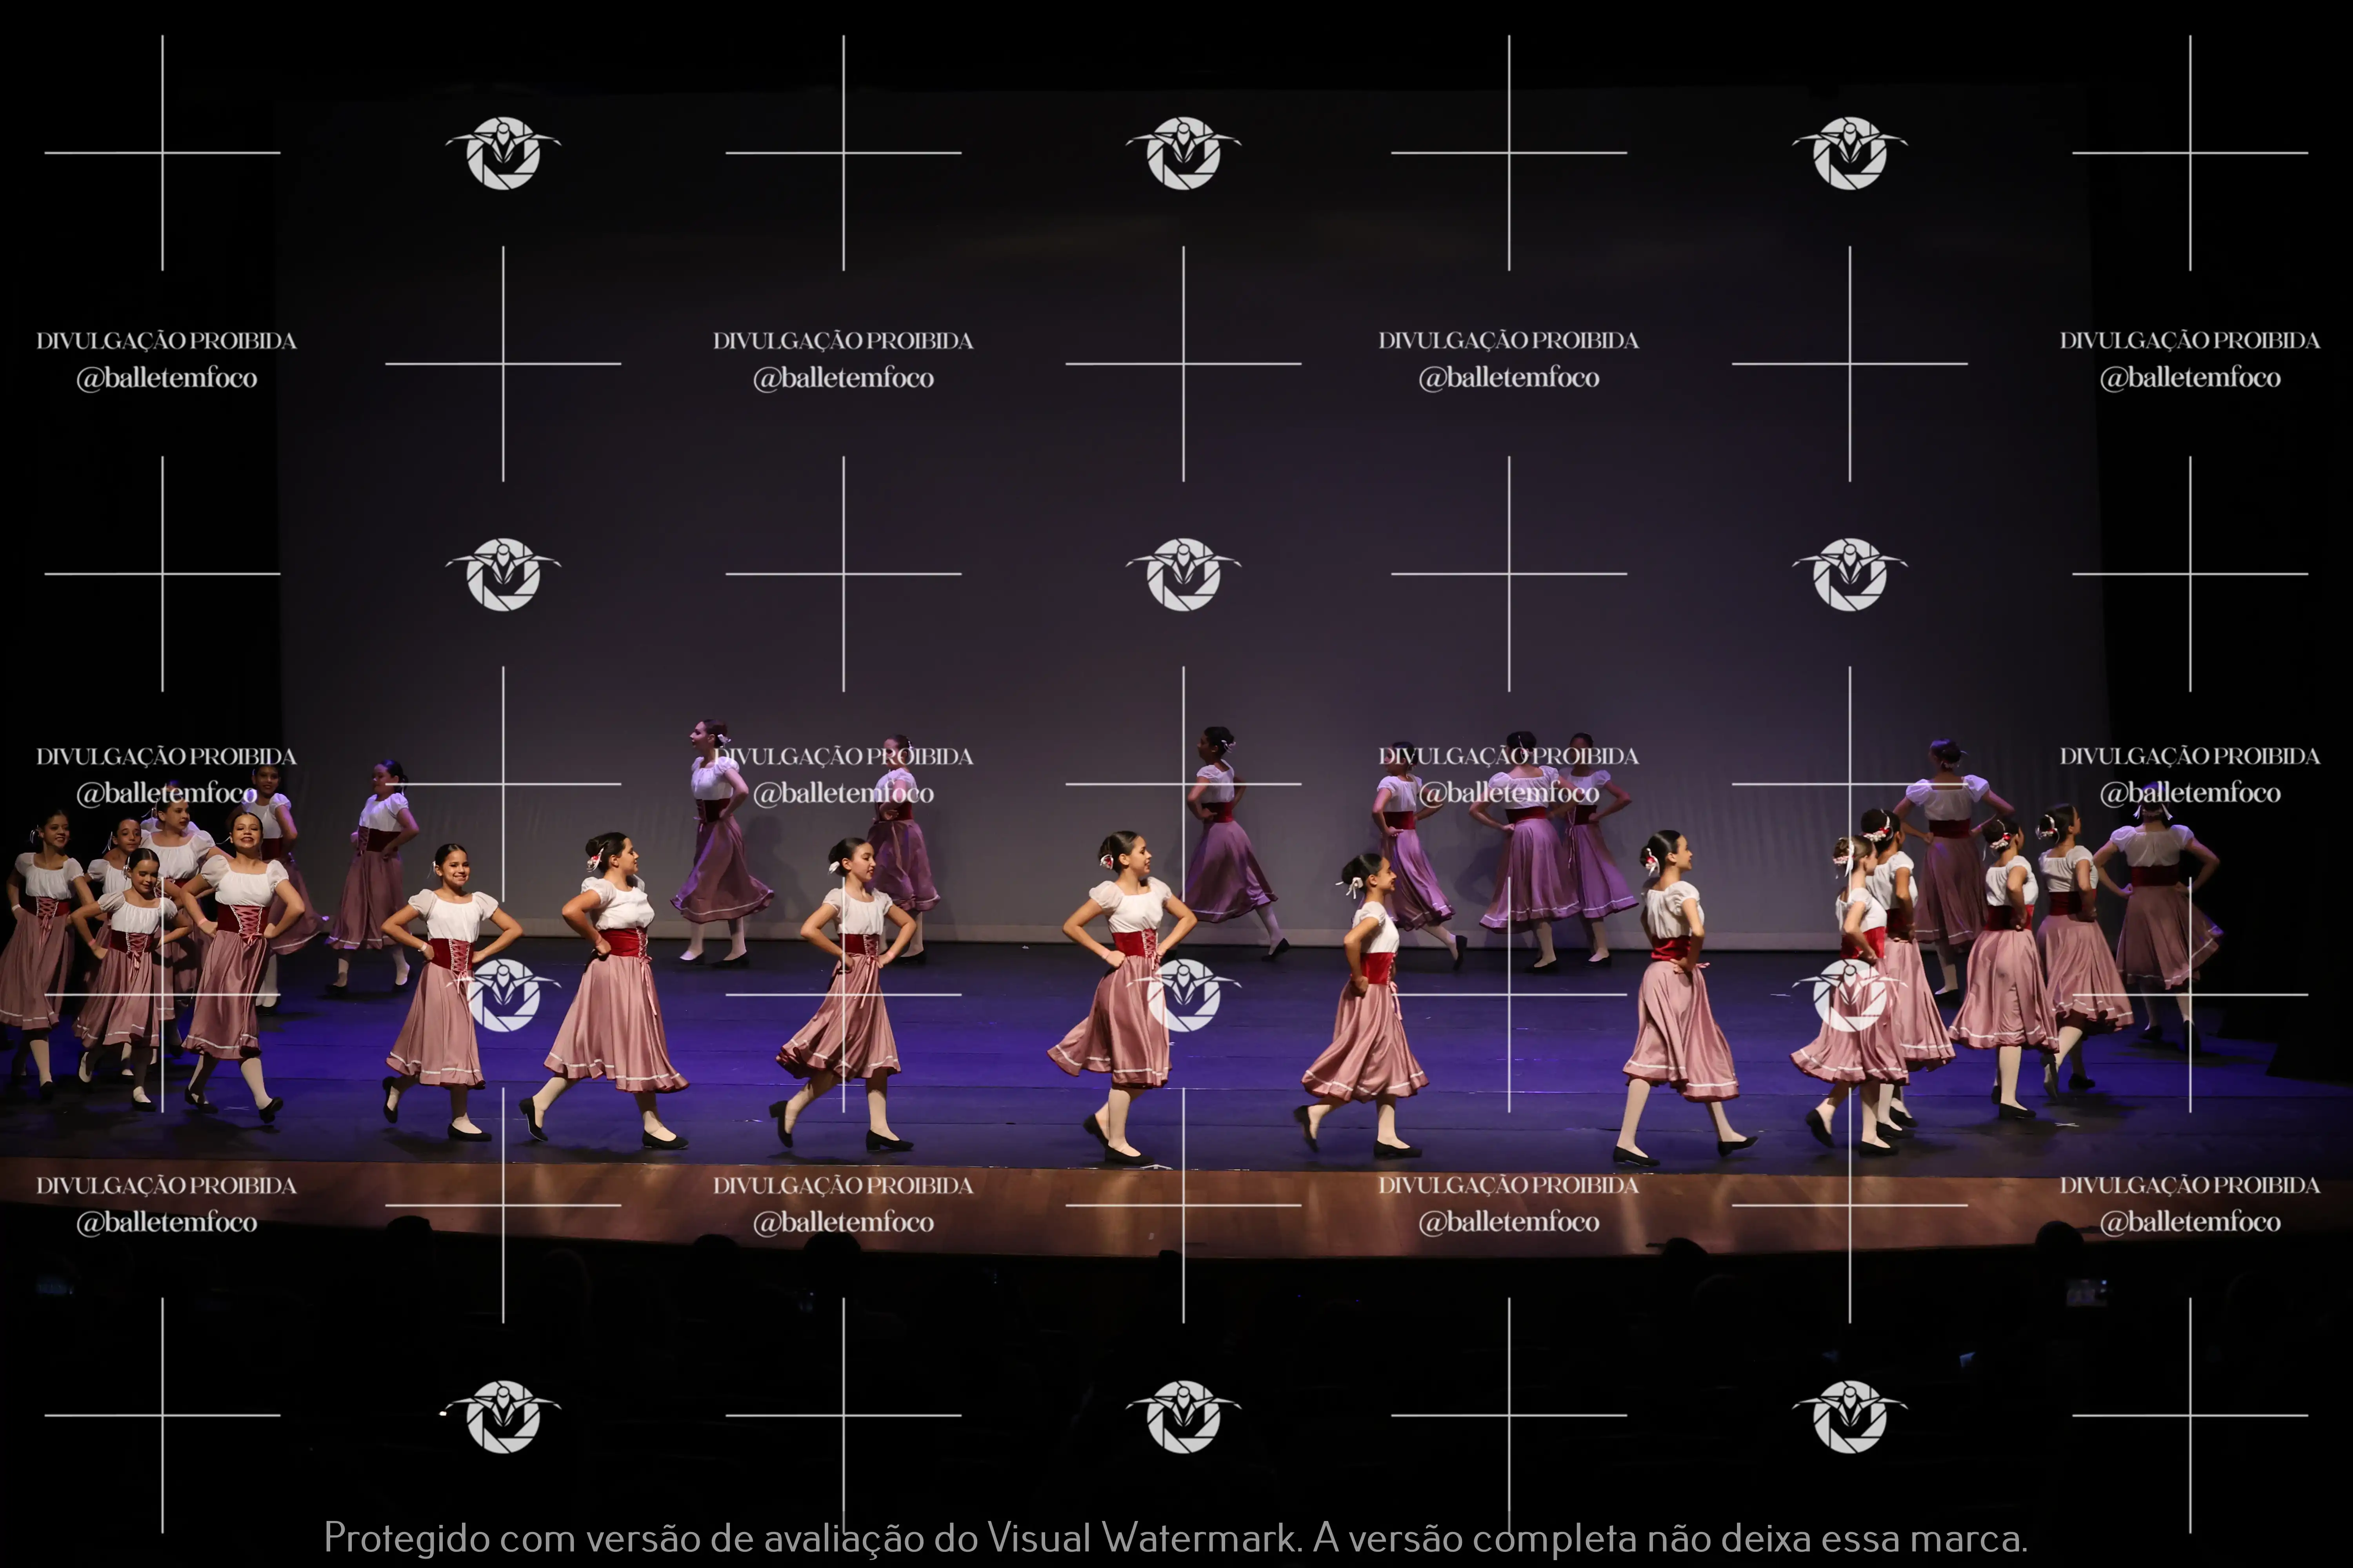Click the middle-row logo on the backdrop's right side
2353x1568 pixels.
pos(1850,574)
